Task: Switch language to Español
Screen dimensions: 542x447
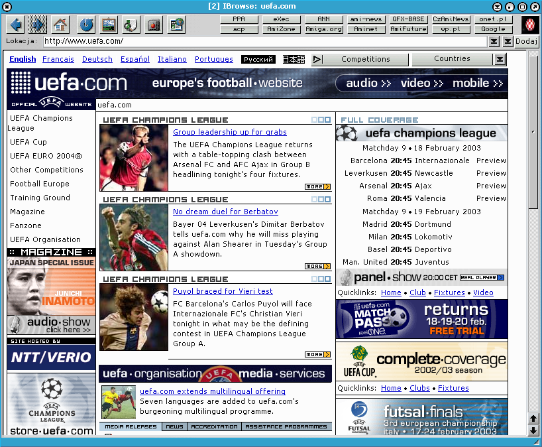Action: pyautogui.click(x=135, y=59)
